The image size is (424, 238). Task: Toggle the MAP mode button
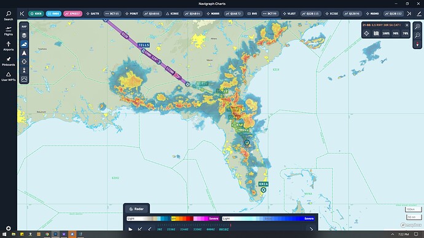[24, 26]
